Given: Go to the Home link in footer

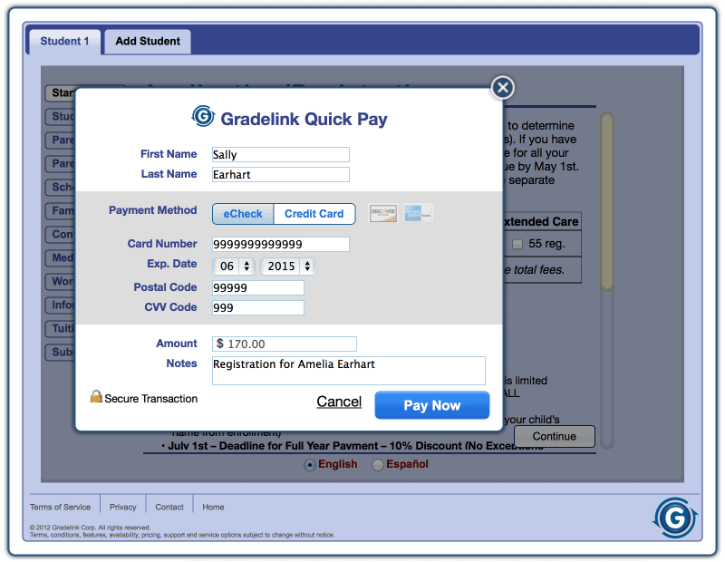Looking at the screenshot, I should pos(213,507).
